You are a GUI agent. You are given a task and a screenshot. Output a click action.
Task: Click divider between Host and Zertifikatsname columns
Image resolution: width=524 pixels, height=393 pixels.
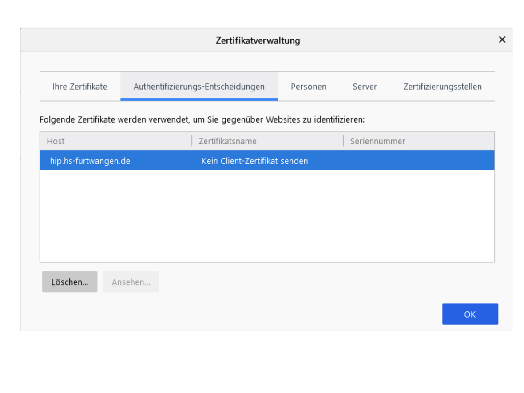pyautogui.click(x=192, y=141)
